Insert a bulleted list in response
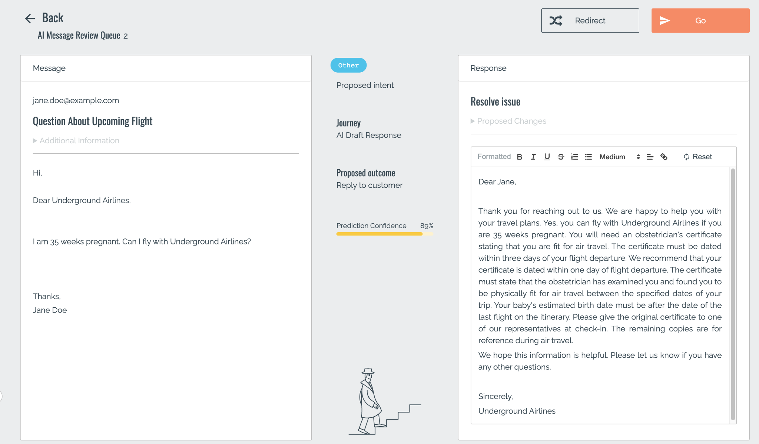Viewport: 759px width, 444px height. click(x=588, y=157)
